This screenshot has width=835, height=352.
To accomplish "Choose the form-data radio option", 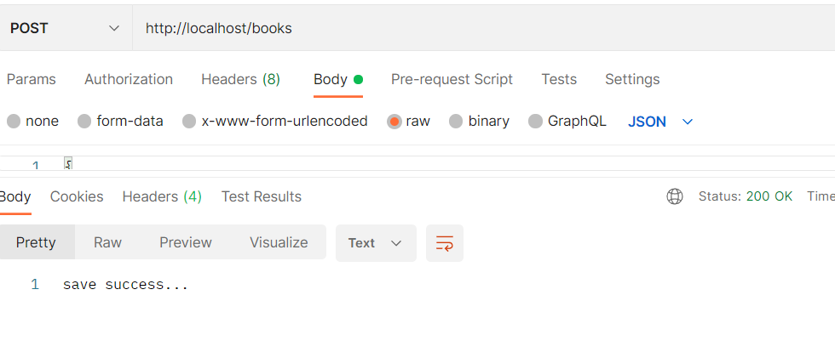I will tap(84, 122).
